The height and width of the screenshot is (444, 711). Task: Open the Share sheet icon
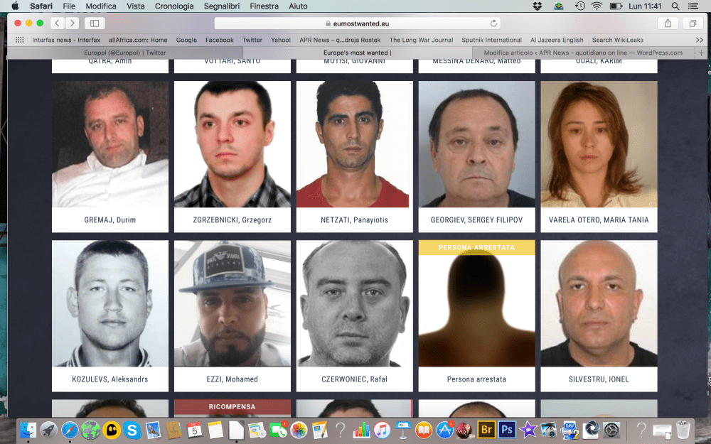point(668,23)
